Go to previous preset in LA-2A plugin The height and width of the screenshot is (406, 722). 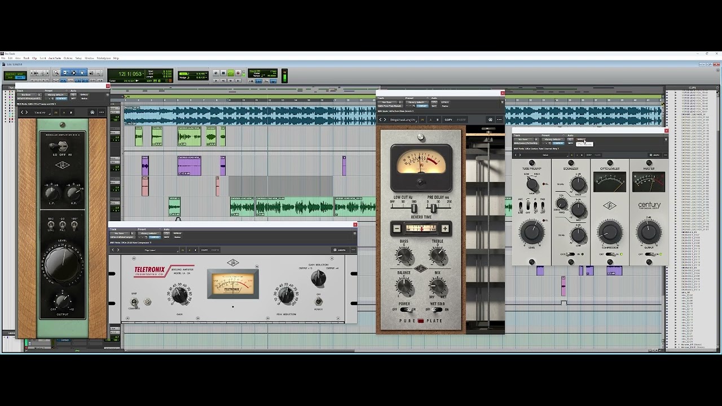click(113, 250)
